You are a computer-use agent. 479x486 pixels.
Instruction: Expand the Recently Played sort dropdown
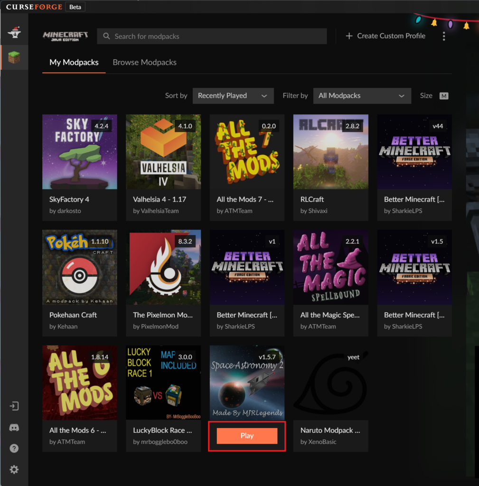[233, 96]
